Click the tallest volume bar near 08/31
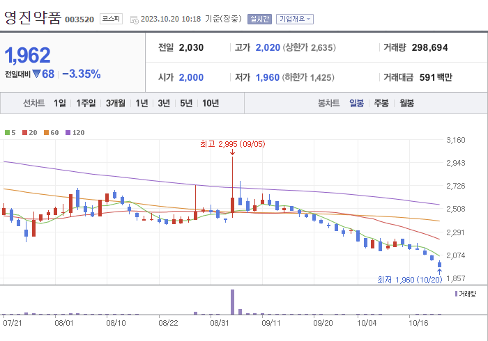 point(232,302)
